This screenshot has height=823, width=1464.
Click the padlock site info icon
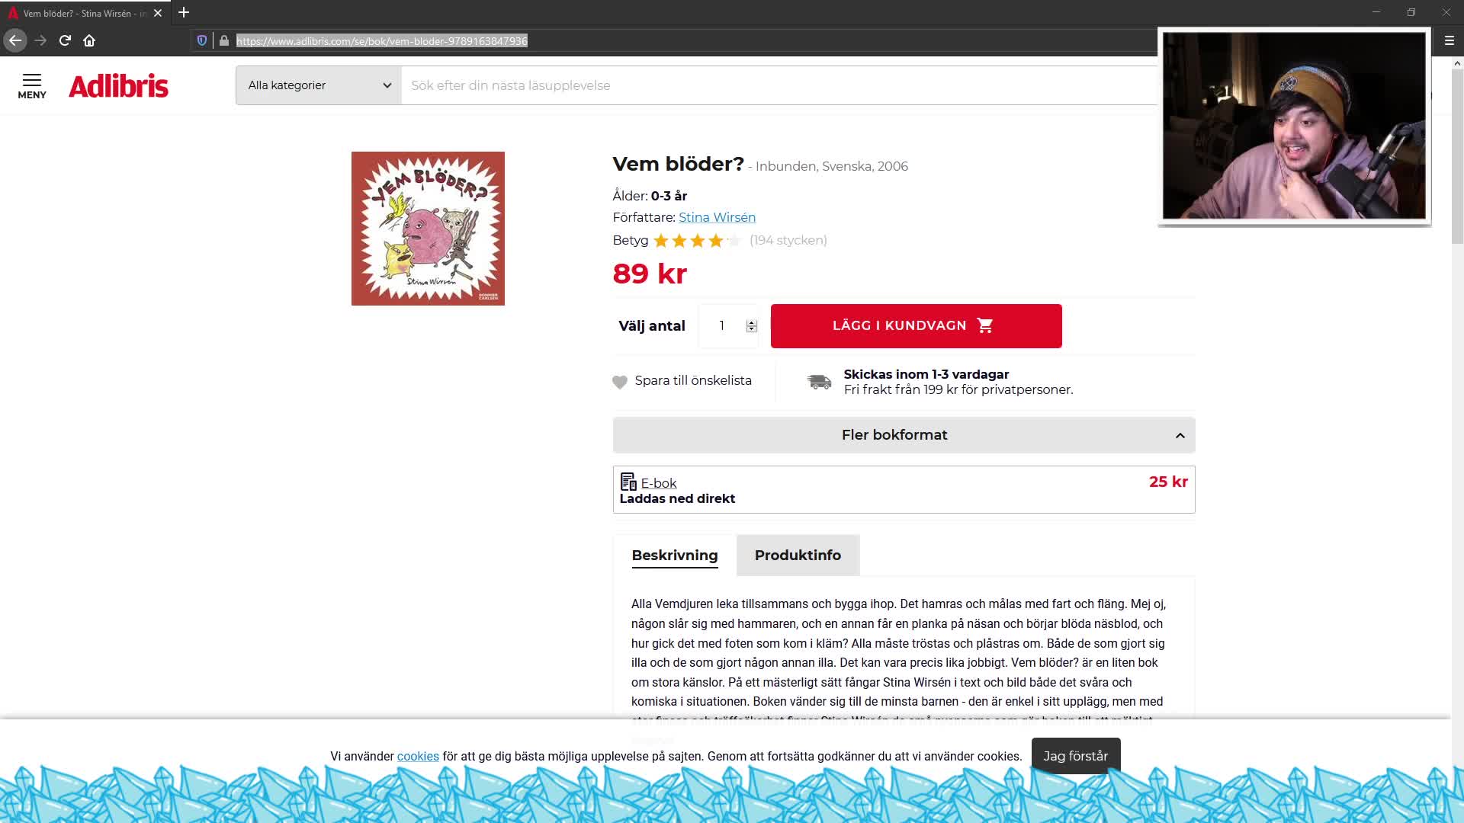coord(224,40)
